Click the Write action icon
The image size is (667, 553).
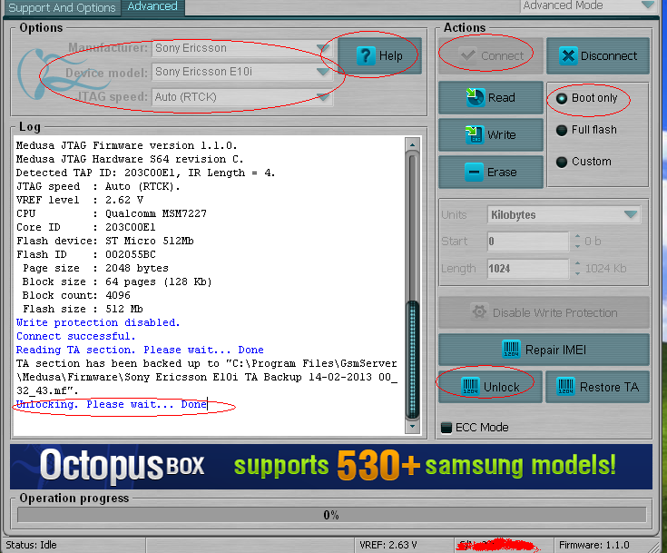(474, 135)
